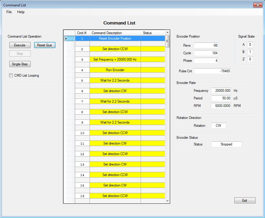This screenshot has height=218, width=265.
Task: Click the Command Description column header
Action: [115, 33]
